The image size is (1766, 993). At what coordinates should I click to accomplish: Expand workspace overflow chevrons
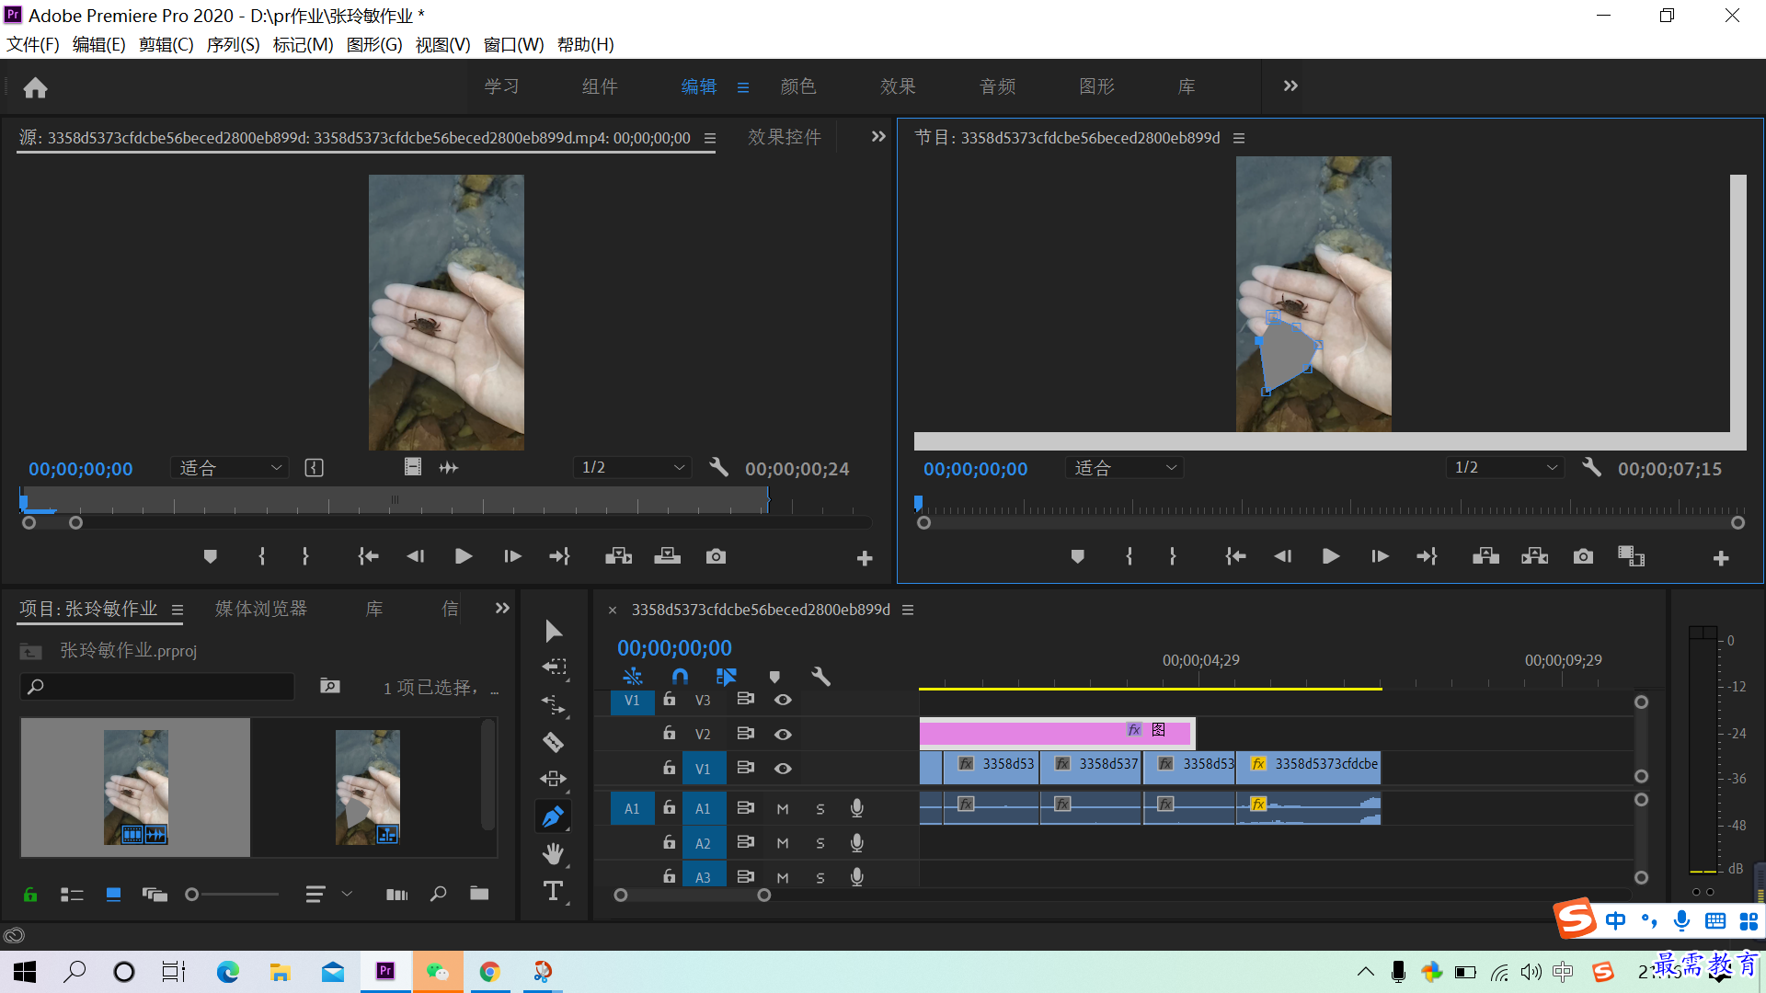(x=1290, y=86)
